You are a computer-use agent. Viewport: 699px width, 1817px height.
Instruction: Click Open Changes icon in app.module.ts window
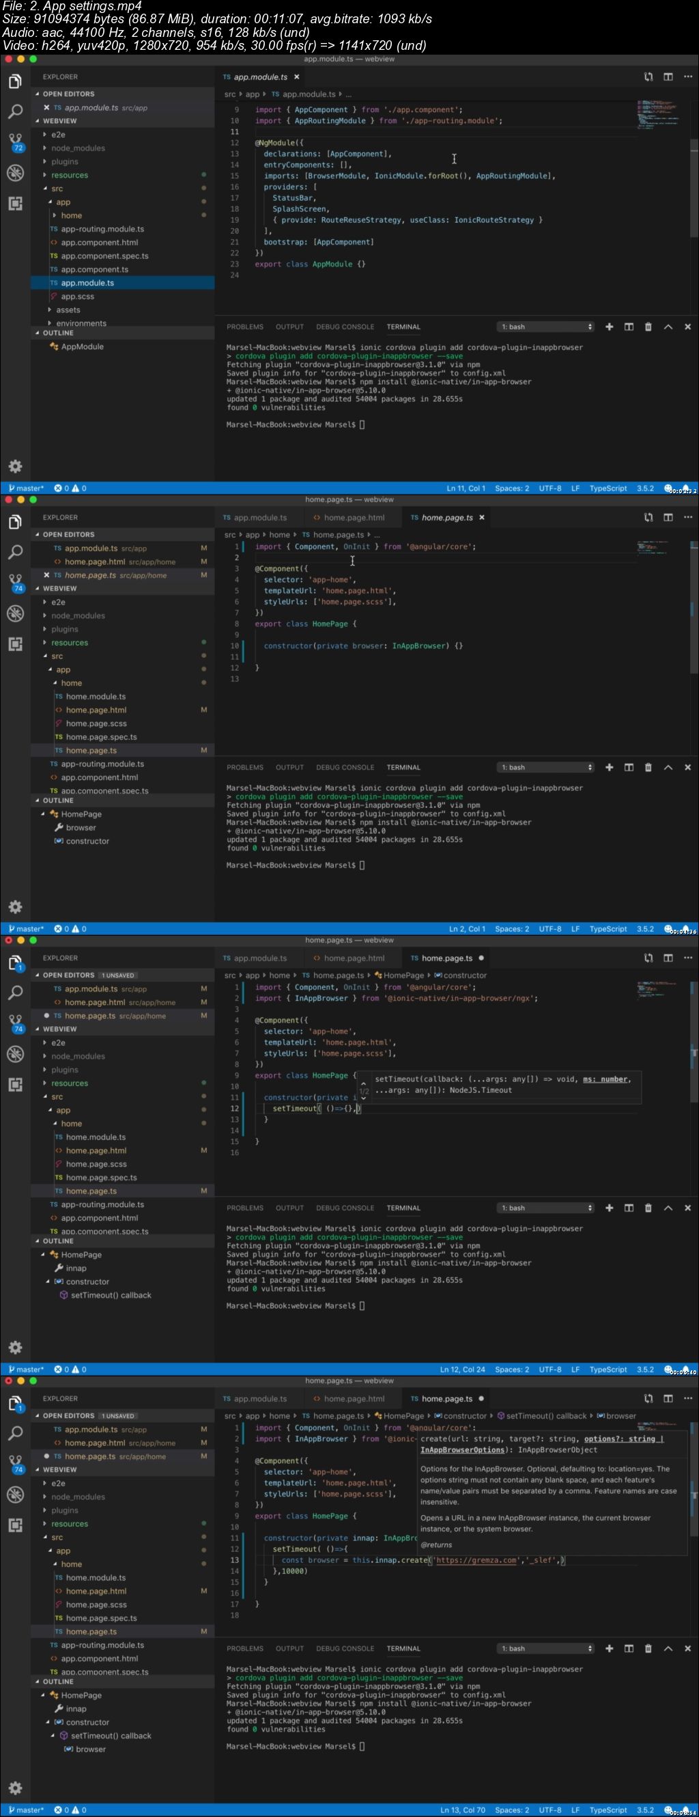(648, 77)
